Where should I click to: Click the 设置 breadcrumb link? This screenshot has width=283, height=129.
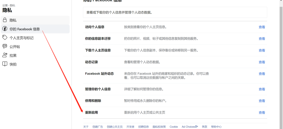pyautogui.click(x=5, y=6)
